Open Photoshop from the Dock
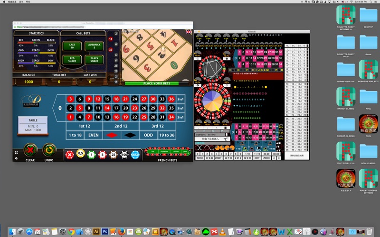 105,231
